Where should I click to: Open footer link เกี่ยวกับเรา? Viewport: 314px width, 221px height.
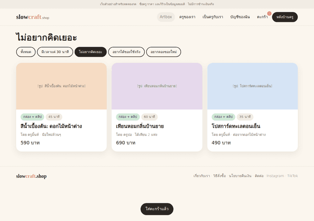tap(202, 176)
